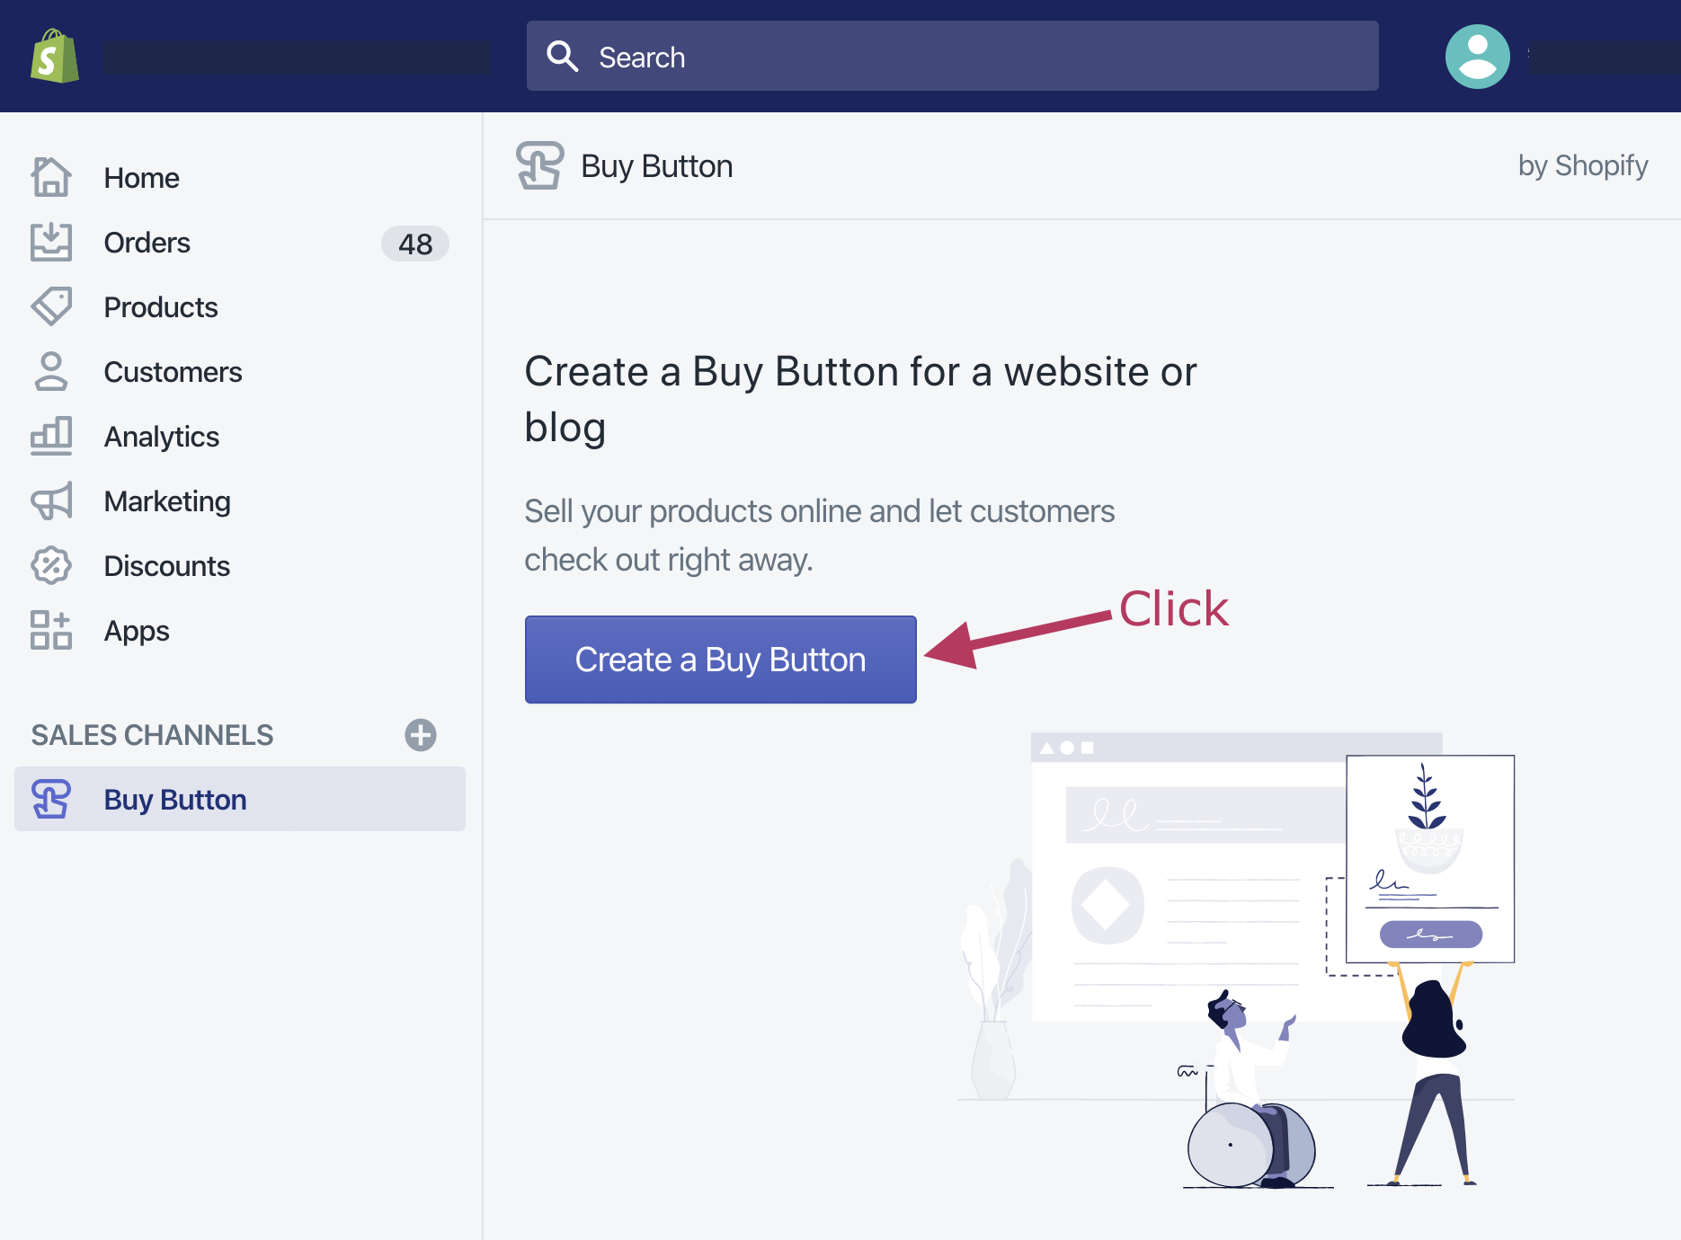Open the user account avatar
Image resolution: width=1681 pixels, height=1240 pixels.
(x=1478, y=56)
